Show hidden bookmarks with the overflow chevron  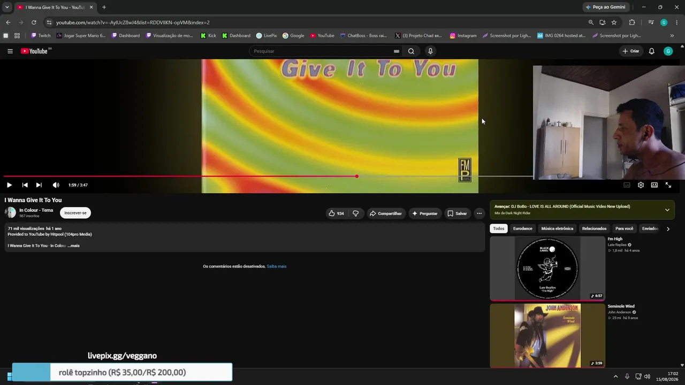(672, 36)
